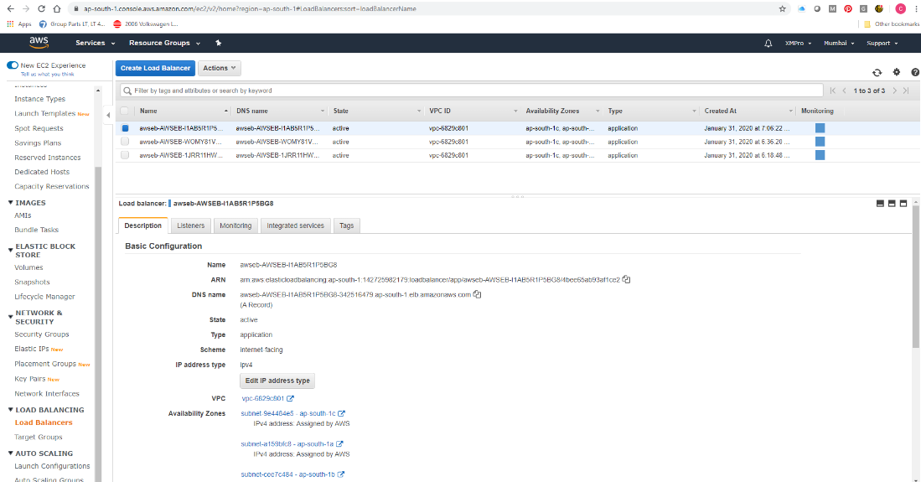Viewport: 921px width, 482px height.
Task: Refresh the load balancer list
Action: [877, 72]
